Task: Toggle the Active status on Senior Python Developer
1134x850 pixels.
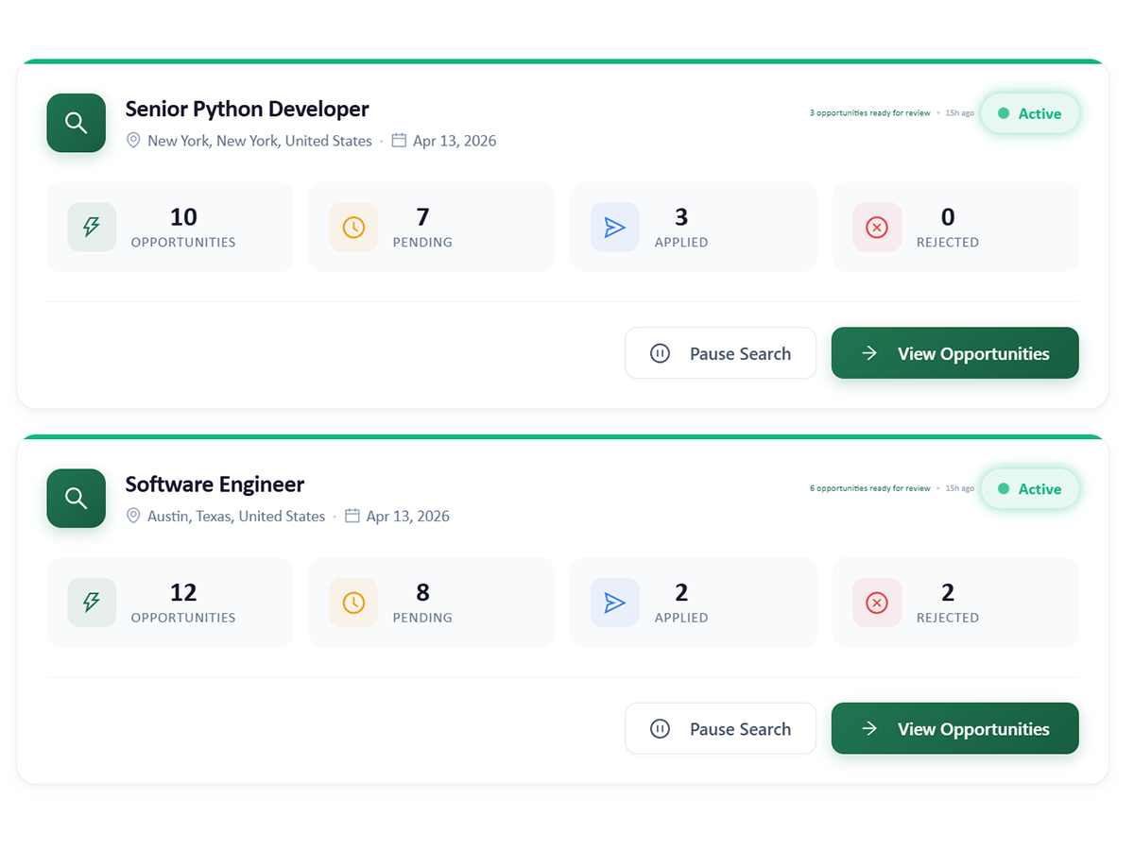Action: click(x=1030, y=113)
